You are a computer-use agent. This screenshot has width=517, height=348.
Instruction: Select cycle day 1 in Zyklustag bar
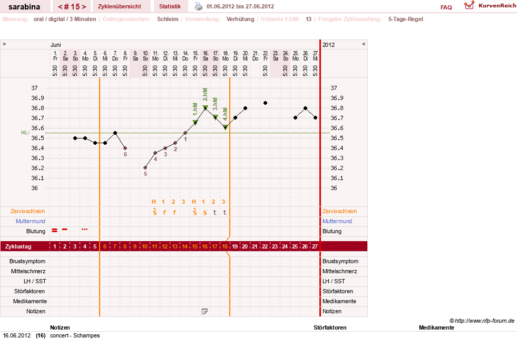coord(55,246)
